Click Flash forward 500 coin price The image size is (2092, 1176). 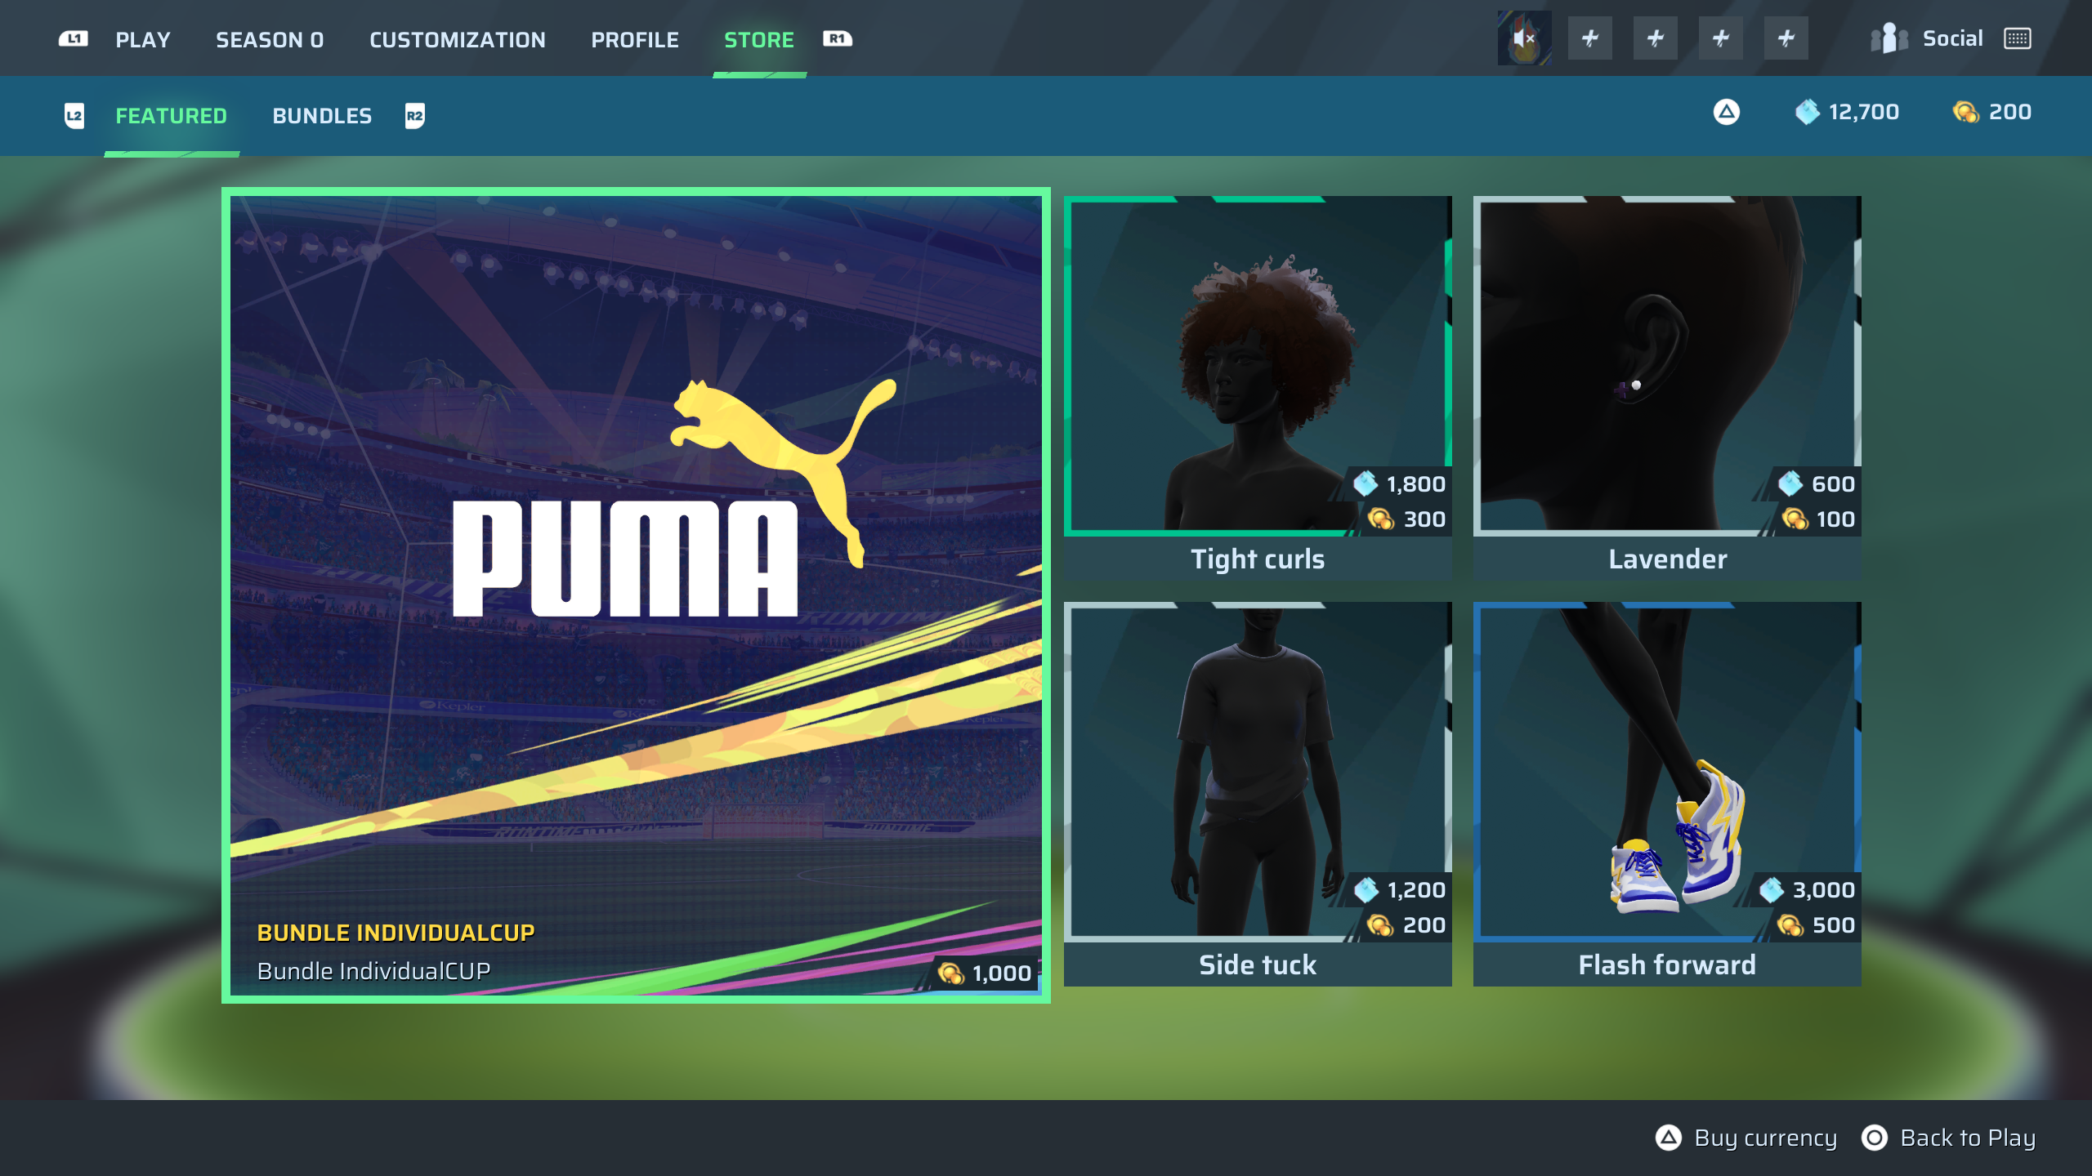pyautogui.click(x=1834, y=925)
